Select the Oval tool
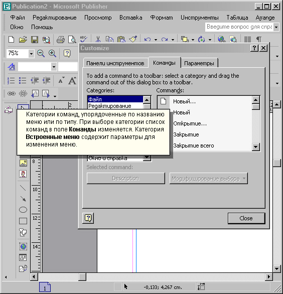Screen dimensions: 283x294 pyautogui.click(x=23, y=210)
